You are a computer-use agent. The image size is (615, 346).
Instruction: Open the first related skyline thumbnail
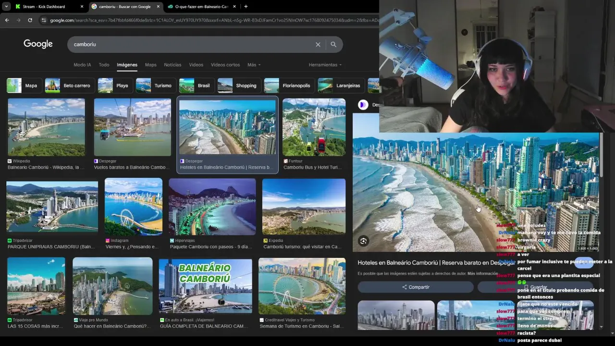coord(396,315)
